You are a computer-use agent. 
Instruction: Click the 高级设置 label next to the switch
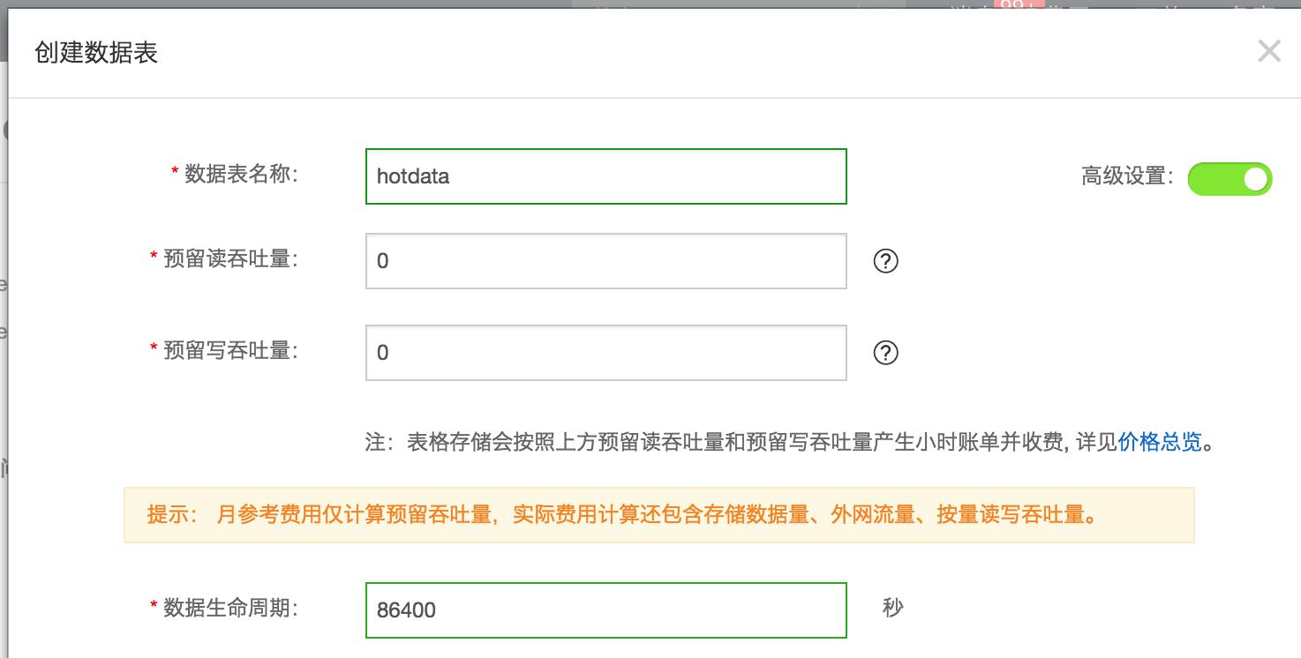tap(1125, 176)
